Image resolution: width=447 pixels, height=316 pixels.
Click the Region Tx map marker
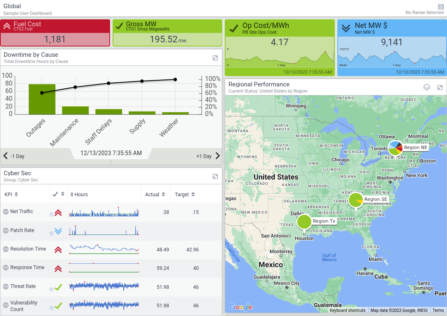(304, 222)
